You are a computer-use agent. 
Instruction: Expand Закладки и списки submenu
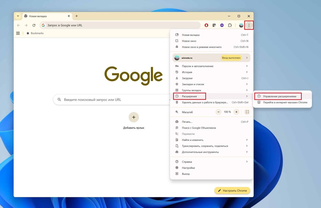pos(211,84)
